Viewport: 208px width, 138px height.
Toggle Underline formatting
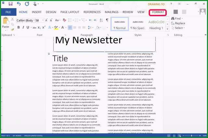point(28,27)
